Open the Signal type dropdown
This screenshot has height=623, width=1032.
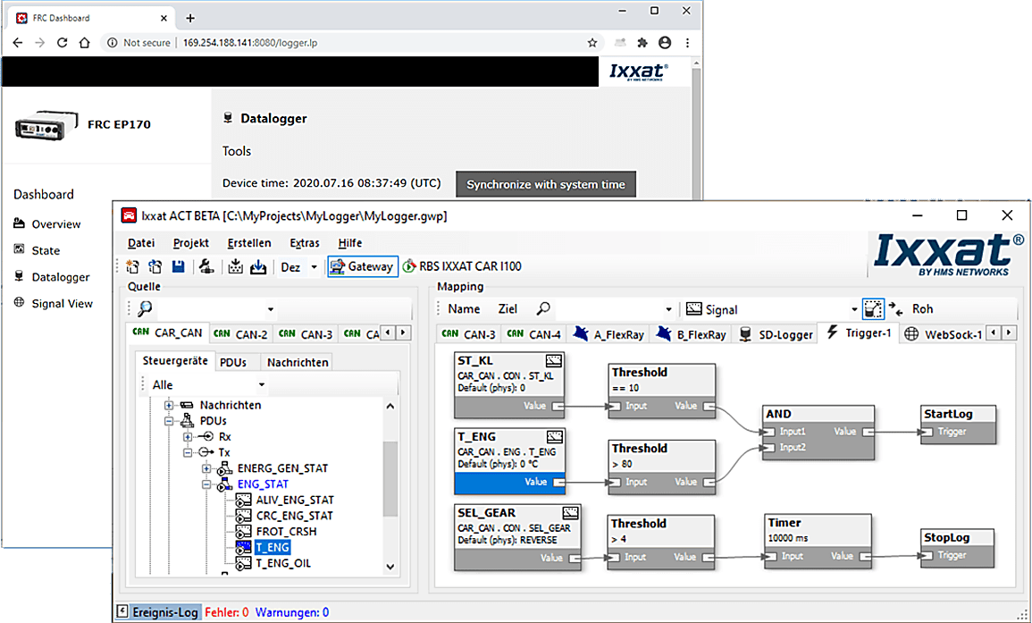[854, 309]
